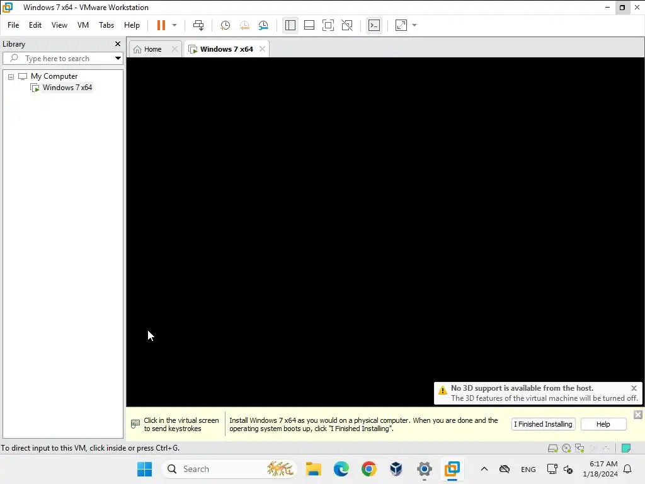Click the hard disk status icon
The image size is (645, 484).
click(x=553, y=448)
